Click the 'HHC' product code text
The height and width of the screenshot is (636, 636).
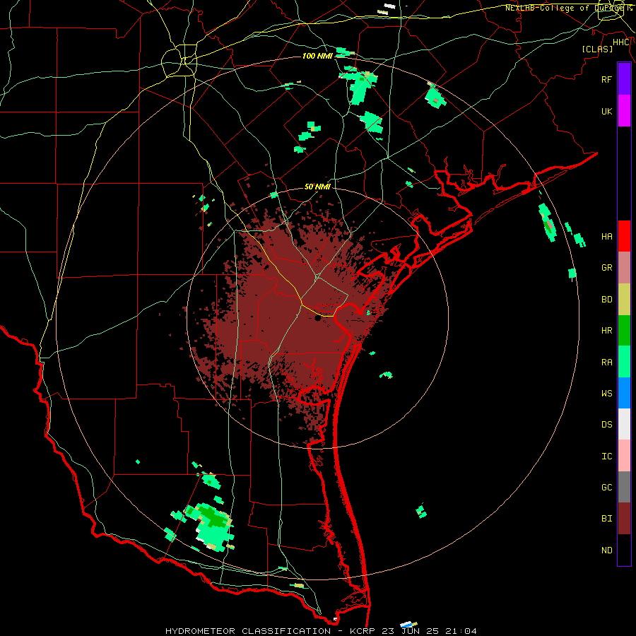click(620, 42)
